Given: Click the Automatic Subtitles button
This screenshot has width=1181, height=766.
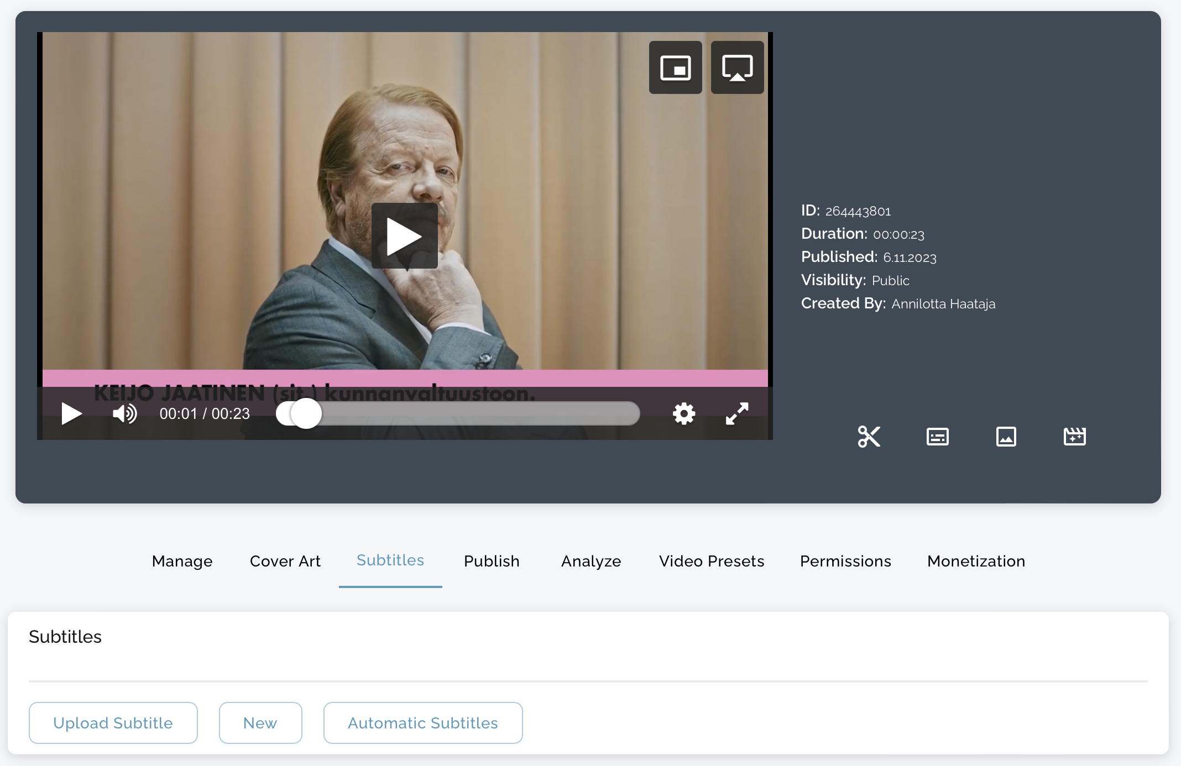Looking at the screenshot, I should coord(422,723).
